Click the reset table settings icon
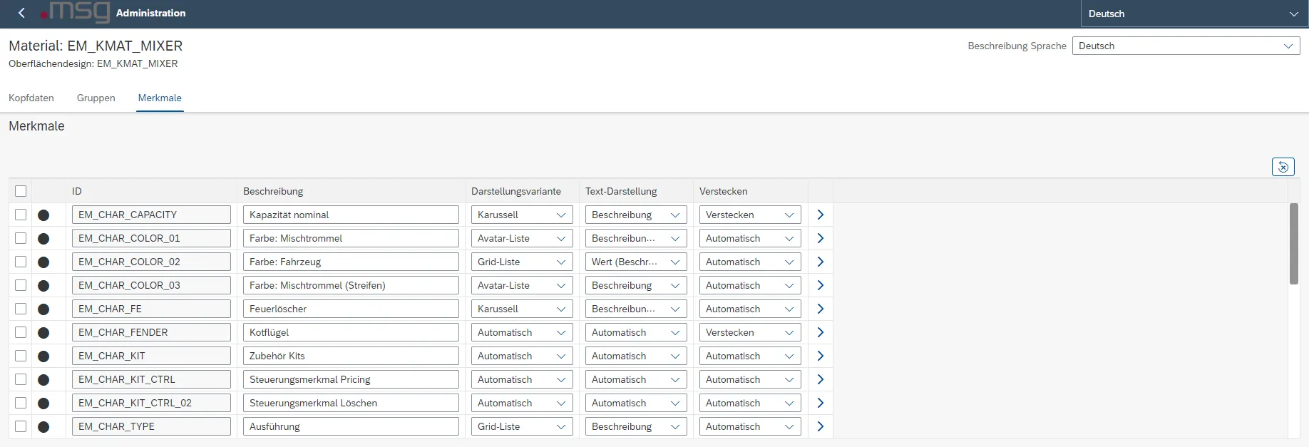 coord(1283,167)
